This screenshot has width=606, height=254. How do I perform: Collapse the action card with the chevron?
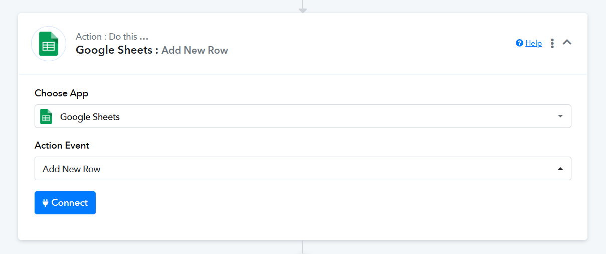567,43
